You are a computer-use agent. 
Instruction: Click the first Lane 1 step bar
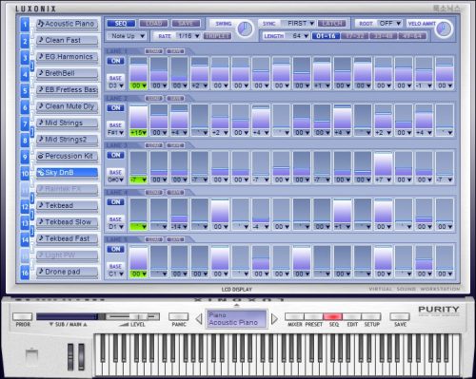click(x=139, y=69)
